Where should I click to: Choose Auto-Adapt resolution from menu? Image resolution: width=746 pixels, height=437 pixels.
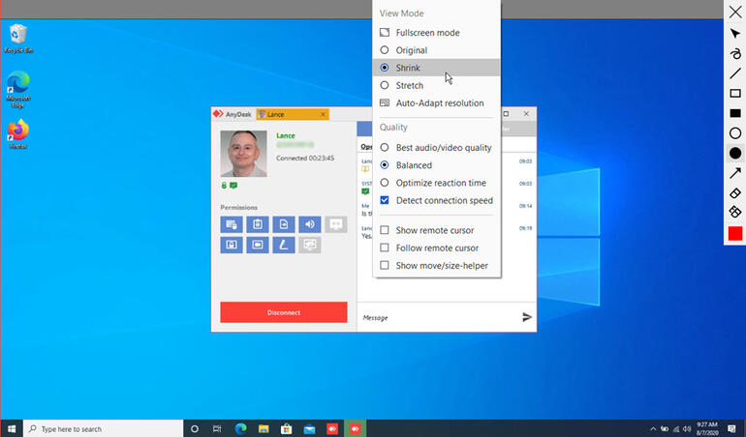[x=438, y=103]
